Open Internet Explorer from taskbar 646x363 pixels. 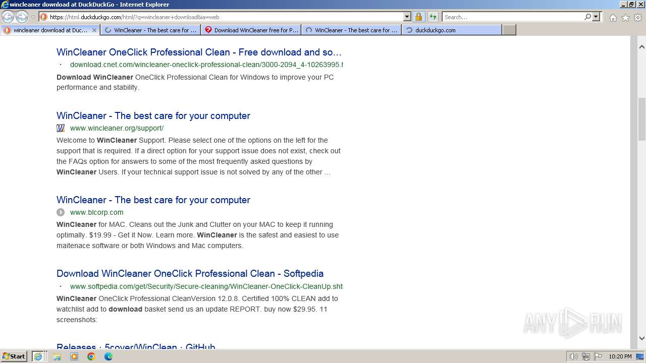pos(38,356)
